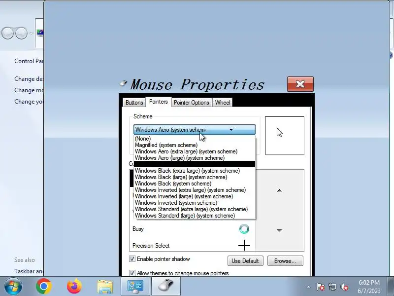Screen dimensions: 394x296
Task: Launch Firefox from the taskbar
Action: 74,286
